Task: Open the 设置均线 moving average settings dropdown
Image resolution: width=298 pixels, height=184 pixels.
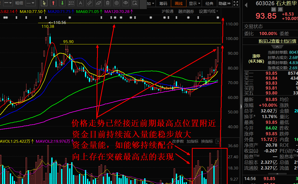Action: coord(208,11)
